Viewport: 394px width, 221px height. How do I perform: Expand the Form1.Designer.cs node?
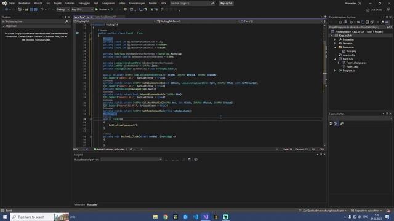click(x=339, y=63)
